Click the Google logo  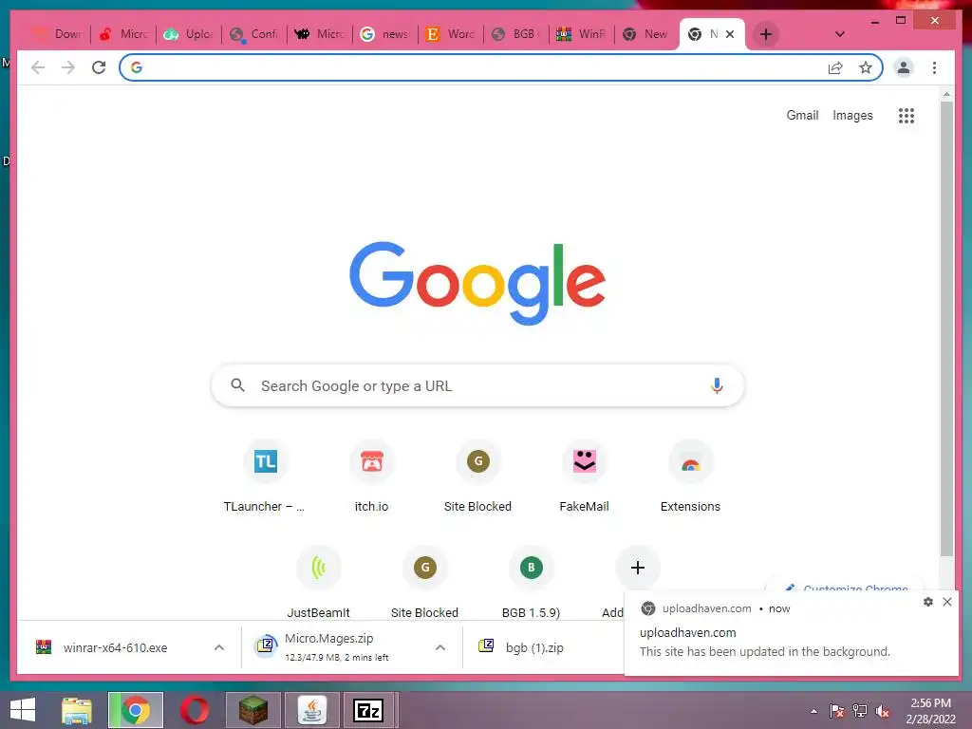[x=477, y=283]
